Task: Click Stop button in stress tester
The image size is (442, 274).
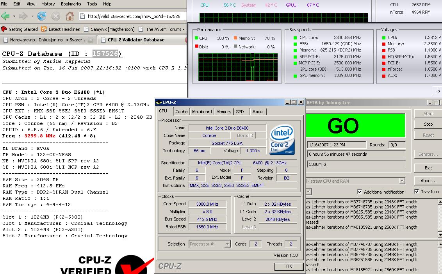Action: [x=428, y=124]
